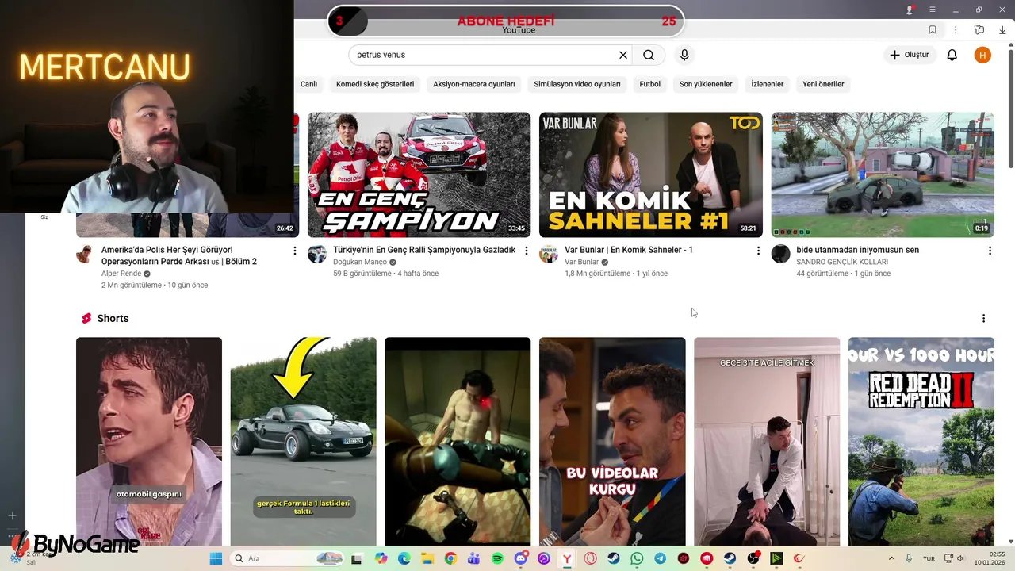Open the Opera browser taskbar icon
Screen dimensions: 1015x571
coord(590,558)
